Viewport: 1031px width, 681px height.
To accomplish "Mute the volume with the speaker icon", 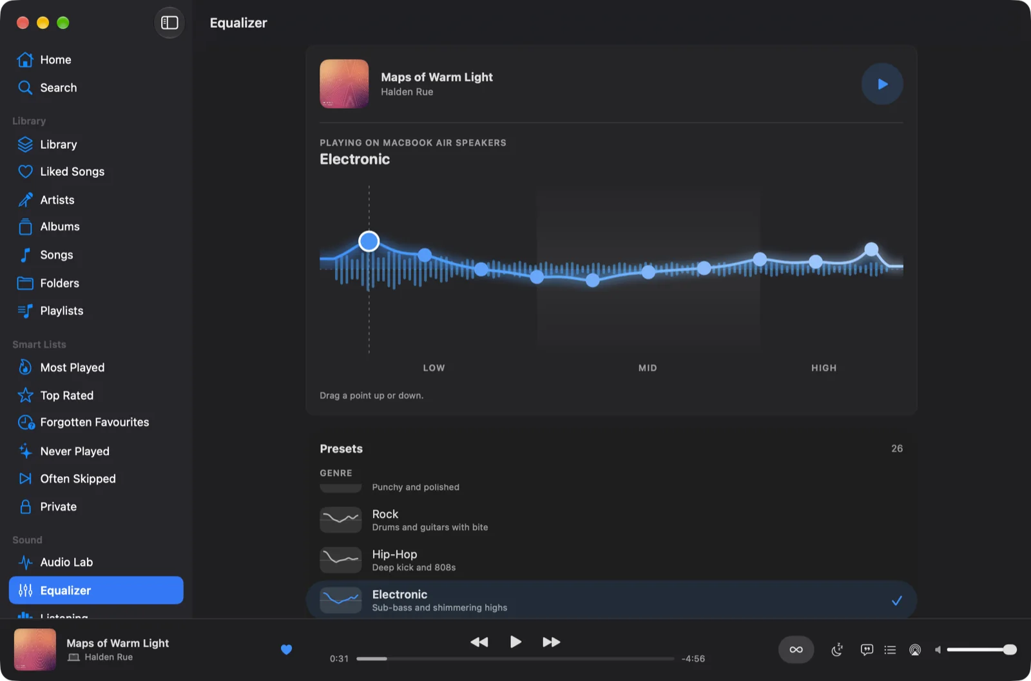I will (938, 649).
